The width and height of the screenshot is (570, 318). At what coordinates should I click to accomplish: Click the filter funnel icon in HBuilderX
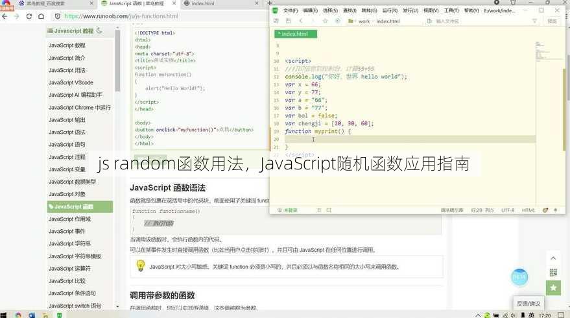(x=534, y=21)
